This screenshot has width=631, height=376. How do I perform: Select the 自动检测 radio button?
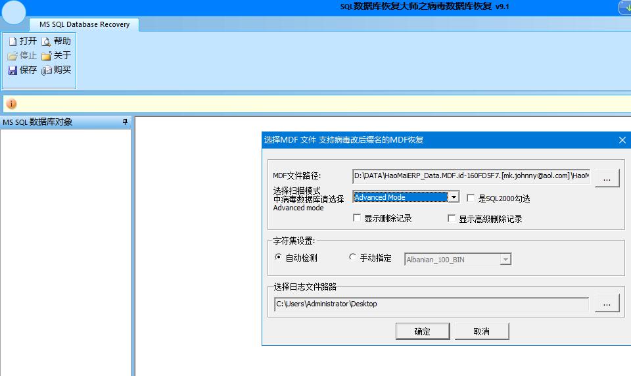[278, 257]
